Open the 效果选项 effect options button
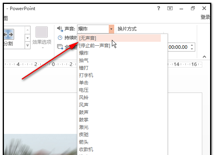 coord(42,38)
